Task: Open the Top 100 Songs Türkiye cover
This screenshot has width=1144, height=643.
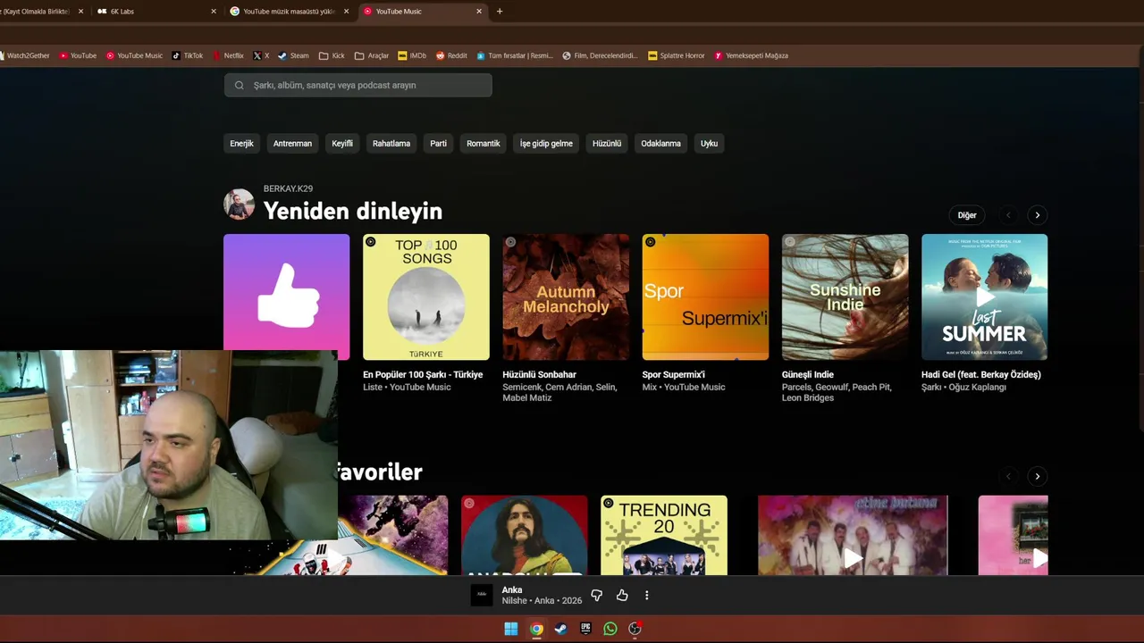Action: point(426,296)
